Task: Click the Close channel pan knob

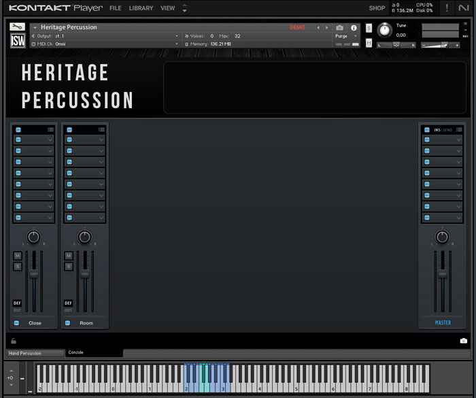Action: coord(33,237)
